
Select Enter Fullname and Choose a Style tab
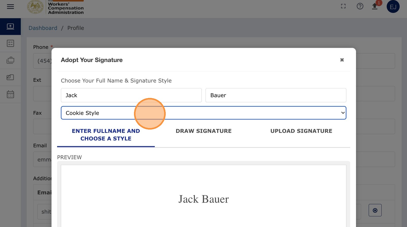click(x=106, y=135)
